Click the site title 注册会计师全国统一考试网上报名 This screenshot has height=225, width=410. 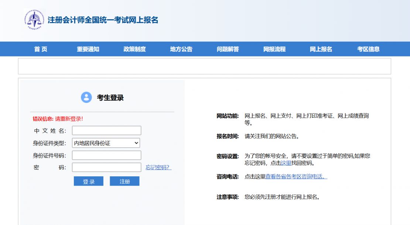[x=103, y=20]
